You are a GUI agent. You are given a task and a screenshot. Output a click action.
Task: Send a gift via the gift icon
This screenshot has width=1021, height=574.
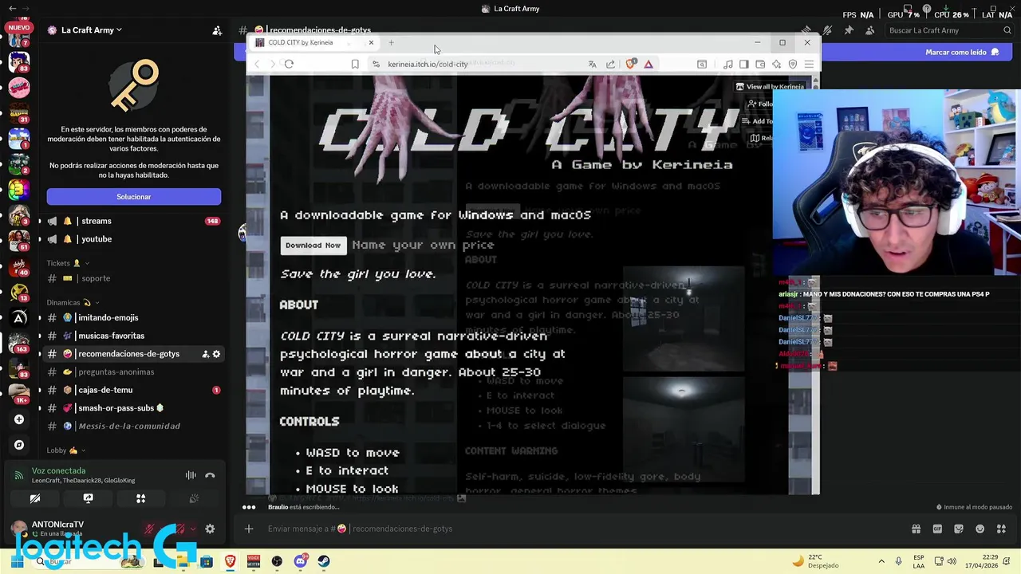point(916,529)
